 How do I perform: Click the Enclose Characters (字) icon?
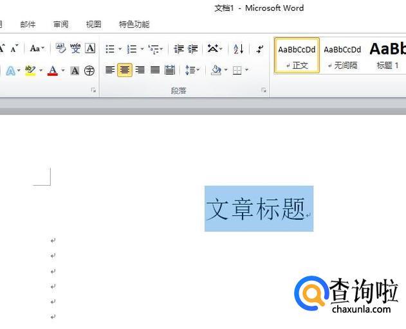point(89,70)
